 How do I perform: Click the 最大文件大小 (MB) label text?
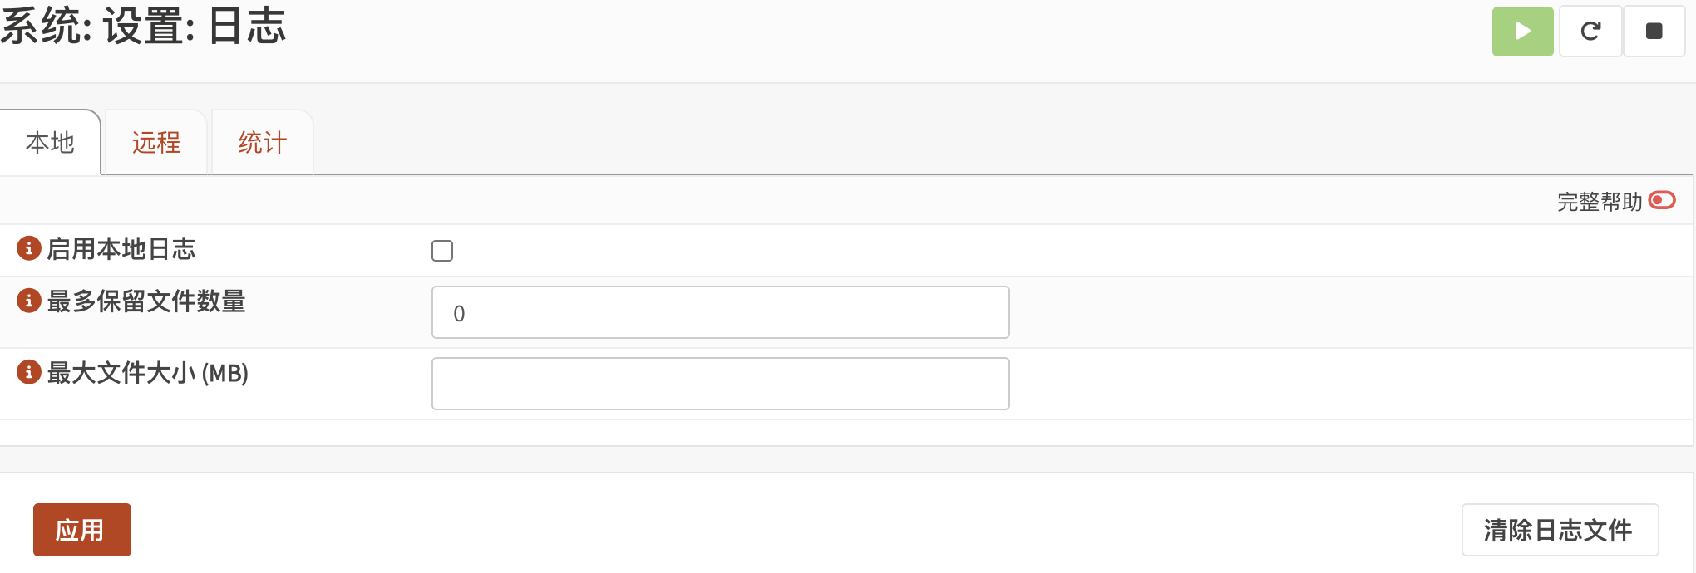(148, 373)
